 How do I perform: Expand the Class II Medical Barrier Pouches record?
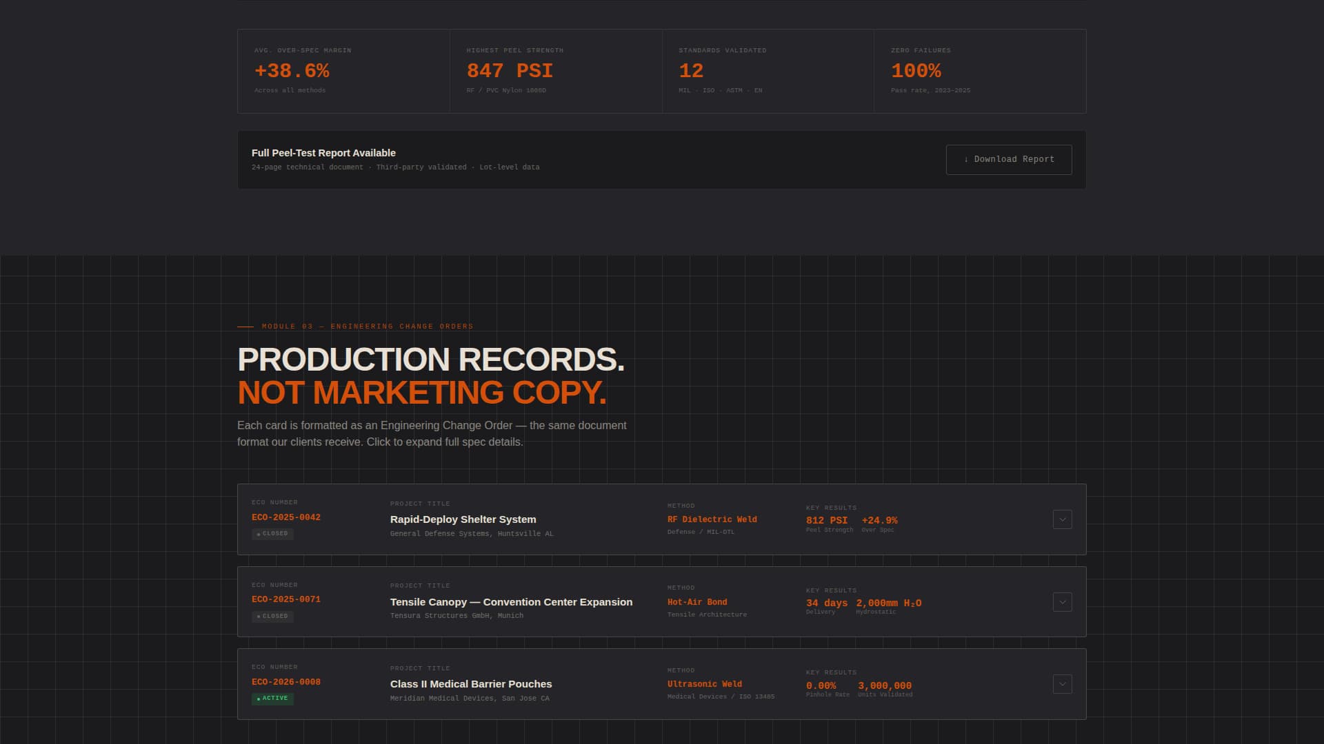click(662, 684)
